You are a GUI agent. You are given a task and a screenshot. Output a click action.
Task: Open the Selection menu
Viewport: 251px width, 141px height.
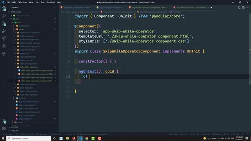[22, 2]
